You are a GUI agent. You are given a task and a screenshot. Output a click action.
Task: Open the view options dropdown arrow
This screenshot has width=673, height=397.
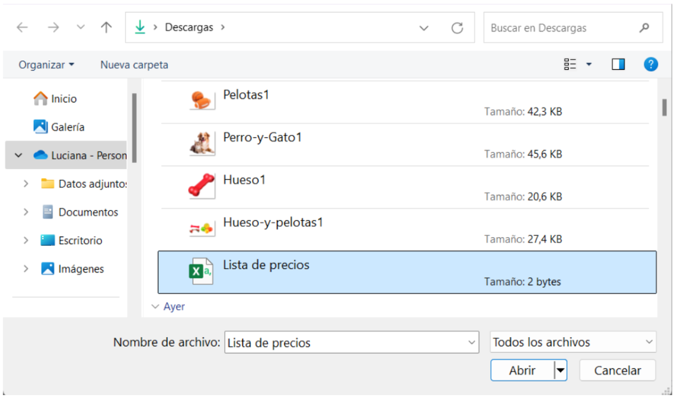(589, 64)
